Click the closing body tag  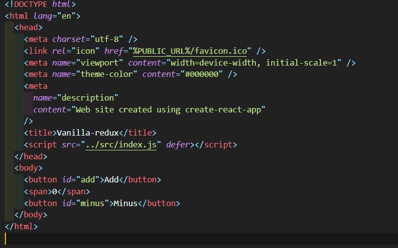point(31,215)
